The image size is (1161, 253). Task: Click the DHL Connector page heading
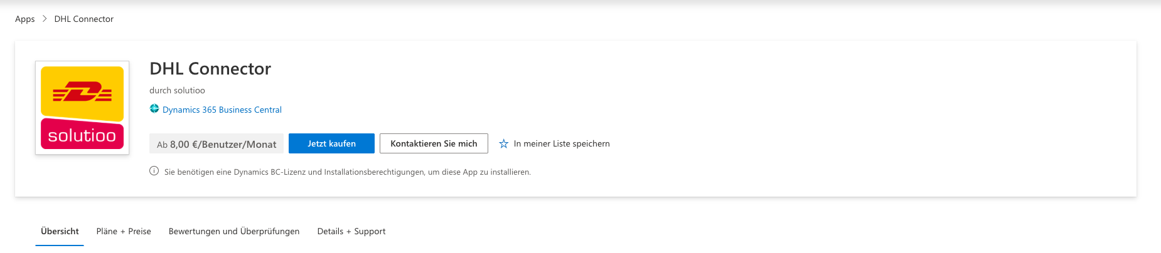coord(210,68)
